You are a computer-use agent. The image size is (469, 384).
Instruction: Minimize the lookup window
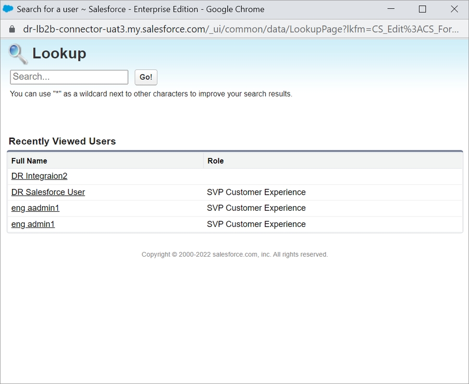[391, 9]
